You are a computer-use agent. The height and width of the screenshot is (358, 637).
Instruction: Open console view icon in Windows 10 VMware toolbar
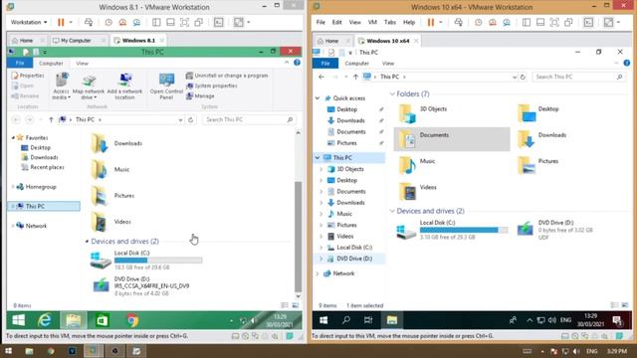pyautogui.click(x=588, y=22)
